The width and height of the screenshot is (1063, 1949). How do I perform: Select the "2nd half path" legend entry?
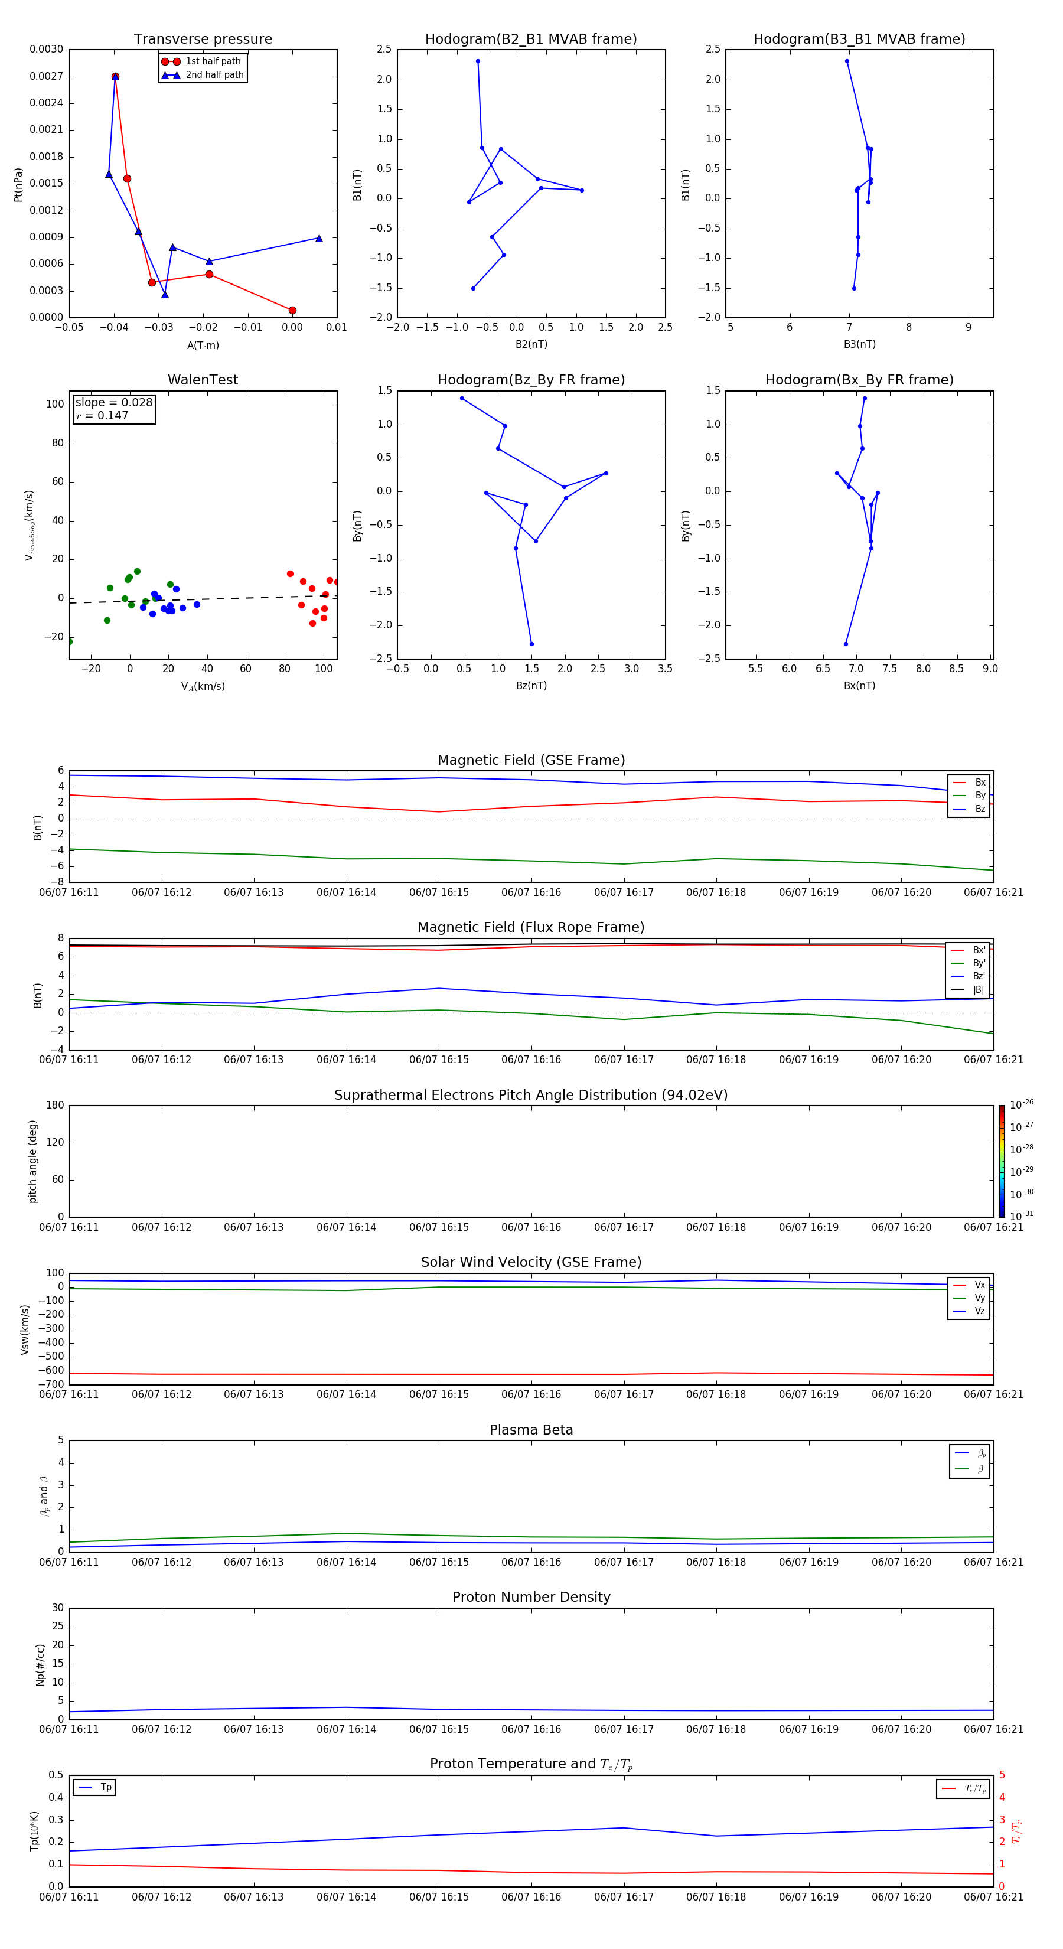coord(203,75)
